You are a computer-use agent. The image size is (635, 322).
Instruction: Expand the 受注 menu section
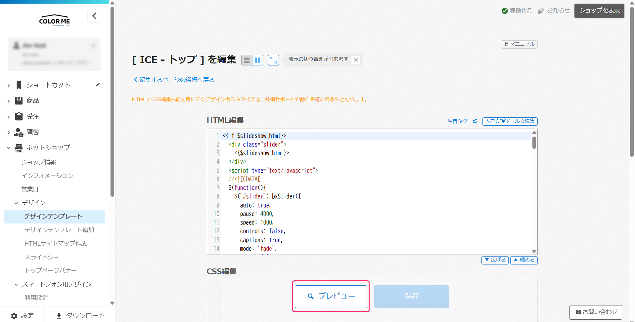click(x=32, y=116)
